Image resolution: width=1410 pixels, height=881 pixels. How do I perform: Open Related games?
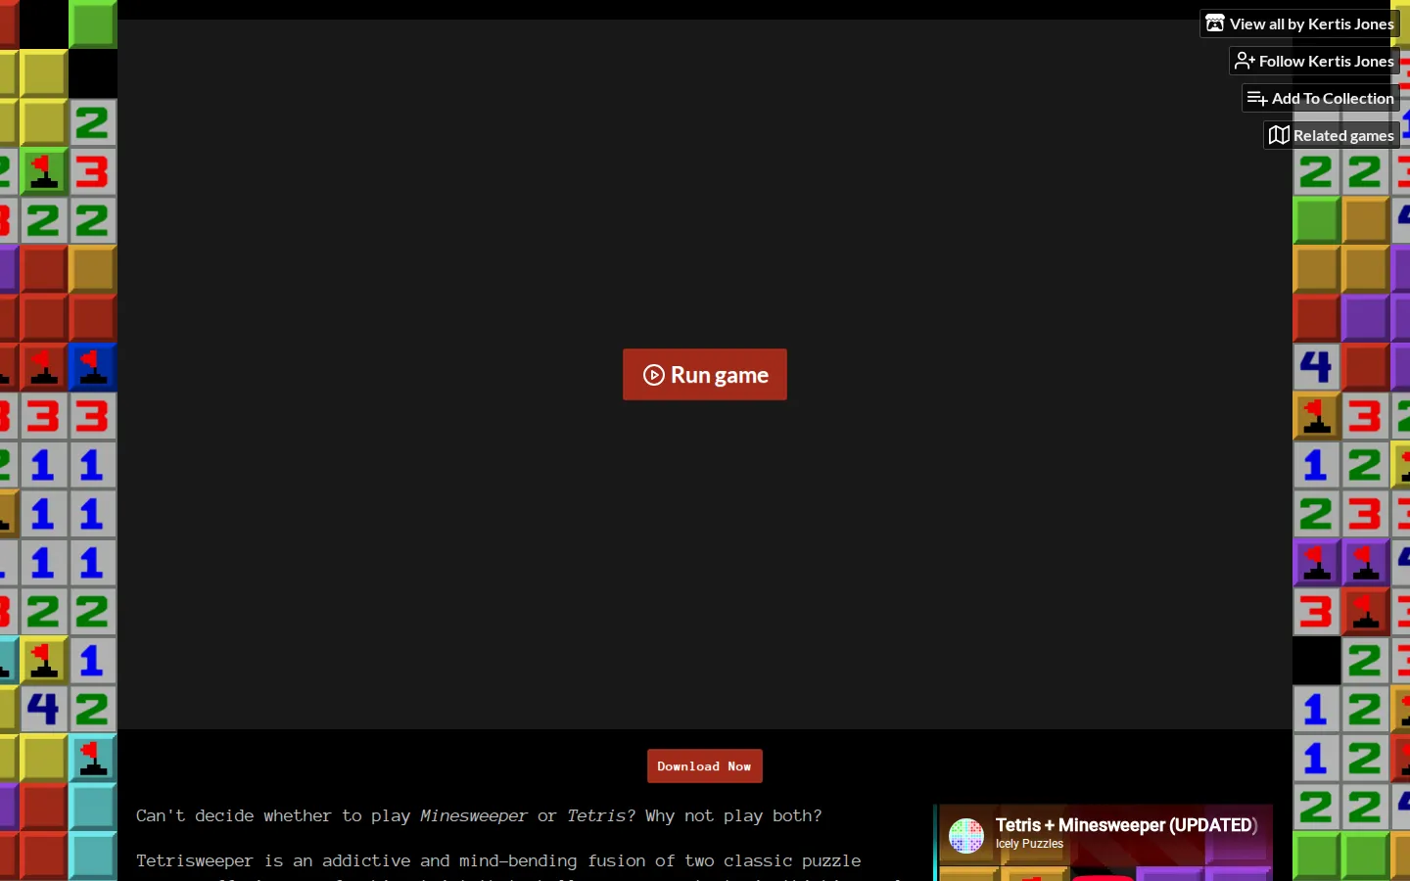1332,135
